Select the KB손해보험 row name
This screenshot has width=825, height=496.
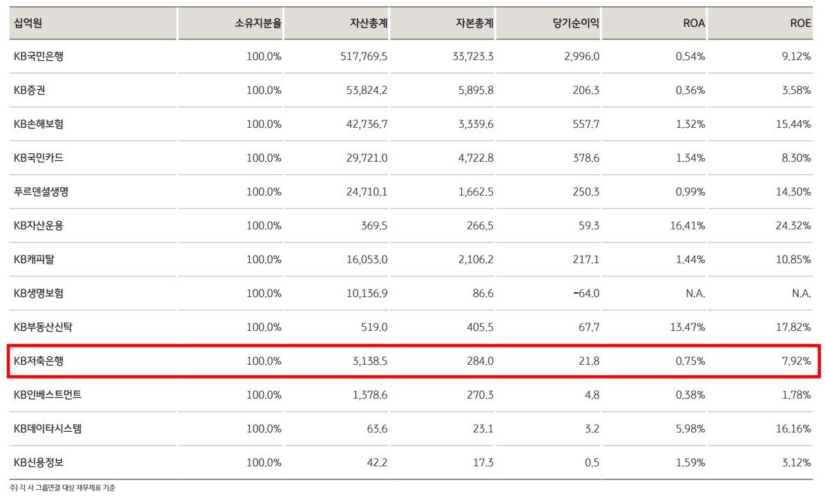[39, 124]
